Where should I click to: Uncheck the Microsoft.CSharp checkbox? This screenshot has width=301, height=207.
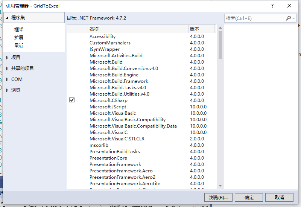72,100
